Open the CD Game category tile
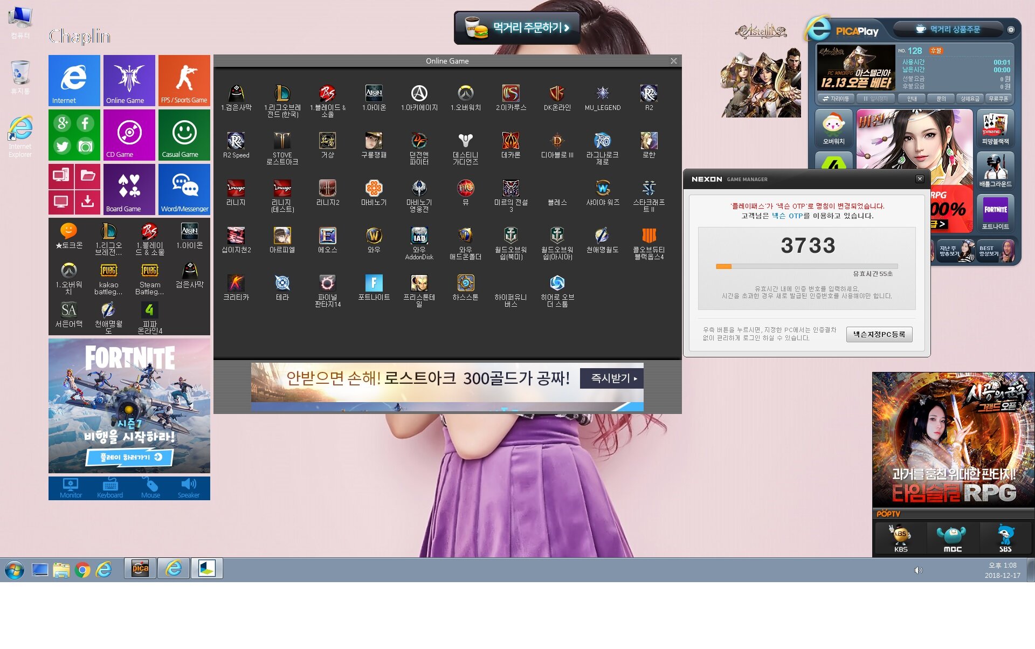 129,135
